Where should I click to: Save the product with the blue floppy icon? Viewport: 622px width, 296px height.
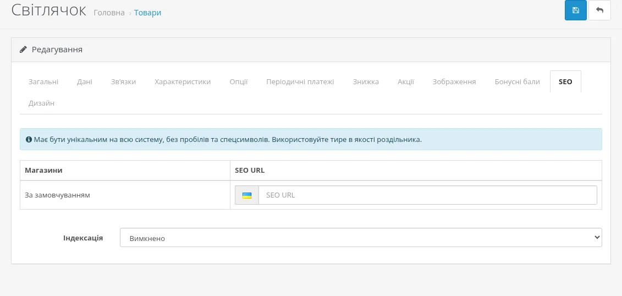tap(576, 10)
